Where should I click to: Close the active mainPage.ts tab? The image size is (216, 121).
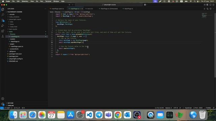[82, 9]
